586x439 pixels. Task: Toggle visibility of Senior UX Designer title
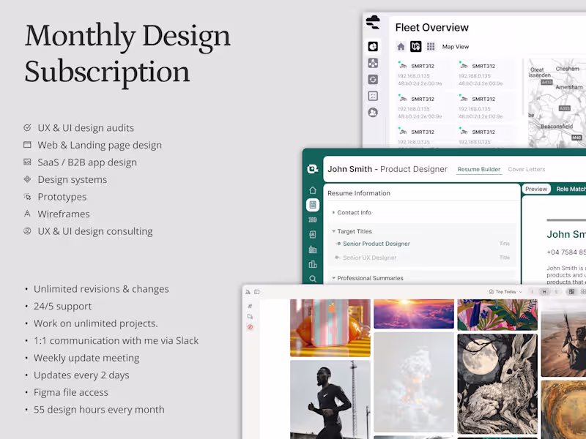(x=337, y=258)
